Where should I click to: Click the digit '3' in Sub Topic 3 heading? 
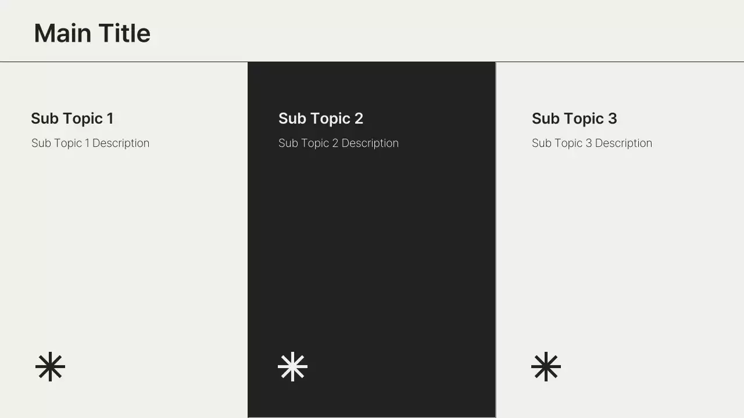click(612, 118)
